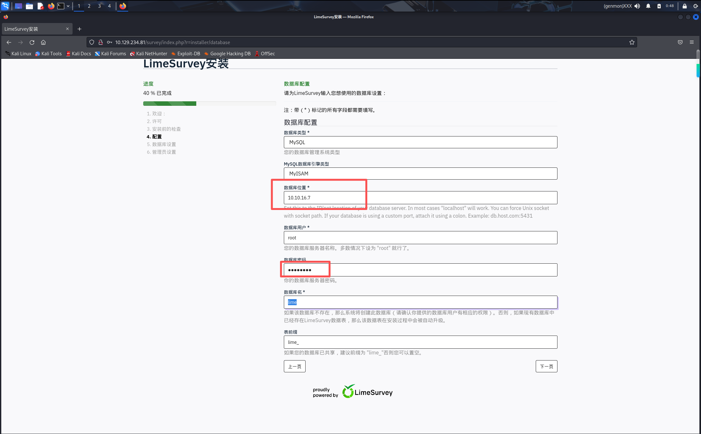Open the notifications bell icon

(x=648, y=6)
